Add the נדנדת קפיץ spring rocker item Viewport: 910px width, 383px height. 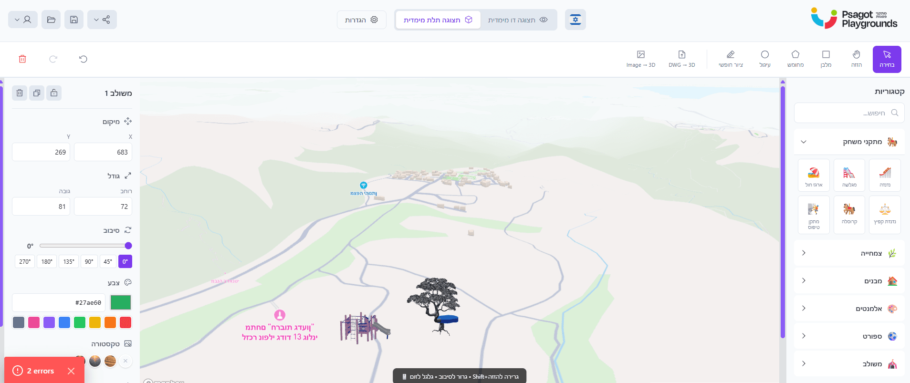885,215
